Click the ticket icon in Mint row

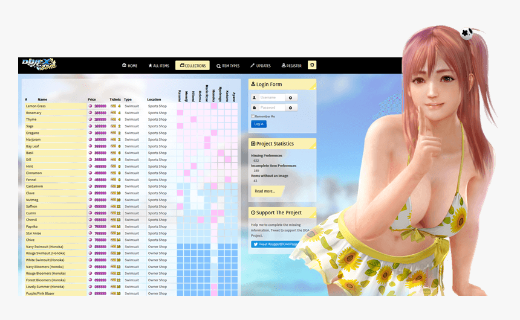(113, 166)
